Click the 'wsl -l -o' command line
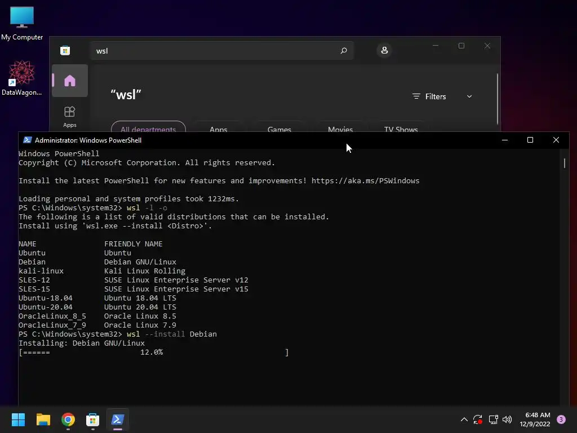The height and width of the screenshot is (433, 577). (93, 208)
